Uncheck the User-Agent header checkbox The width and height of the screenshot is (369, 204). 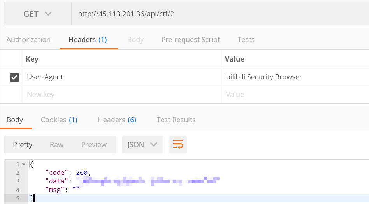(14, 77)
